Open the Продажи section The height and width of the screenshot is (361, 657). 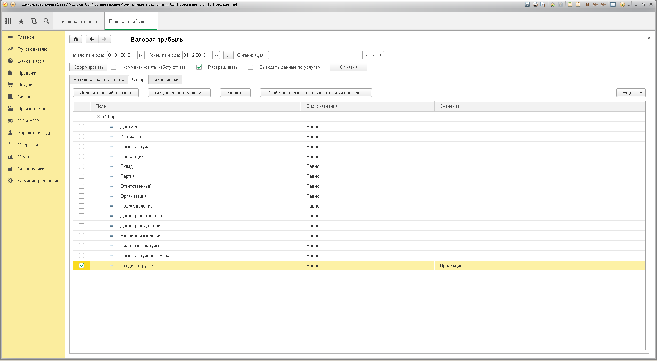pyautogui.click(x=27, y=73)
